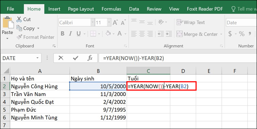Increase font size with large A

tap(115, 22)
